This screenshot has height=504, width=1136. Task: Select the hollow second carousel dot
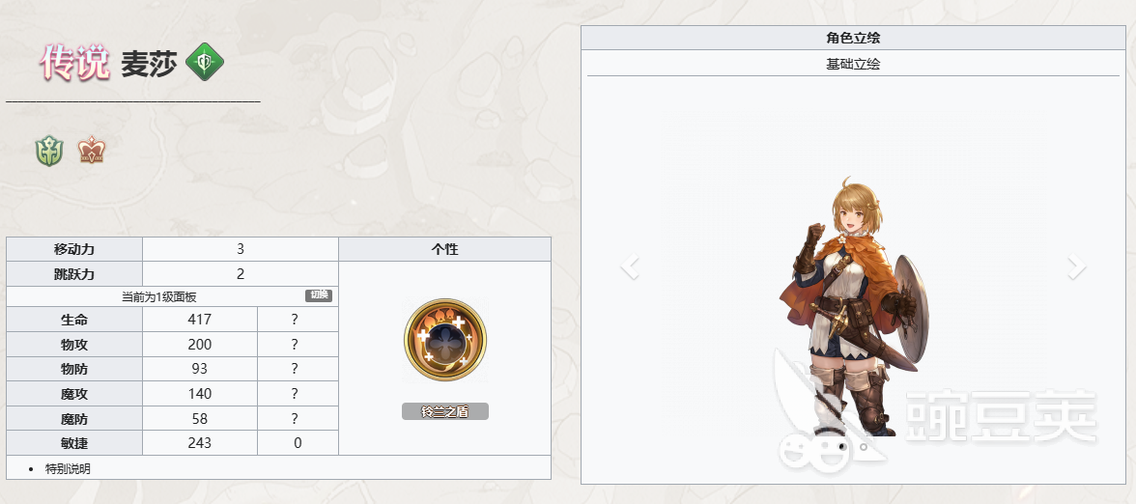[864, 448]
